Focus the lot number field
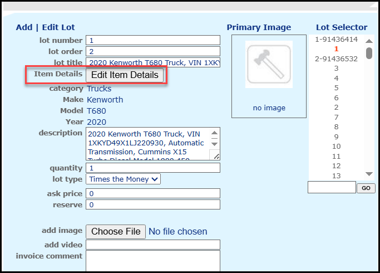Viewport: 380px width, 273px height. [153, 40]
